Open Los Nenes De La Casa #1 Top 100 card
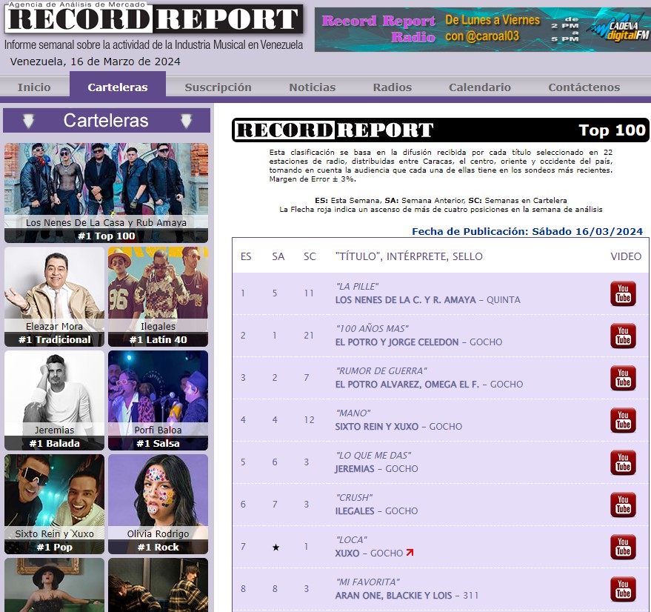Screen dimensions: 651x612 point(107,193)
